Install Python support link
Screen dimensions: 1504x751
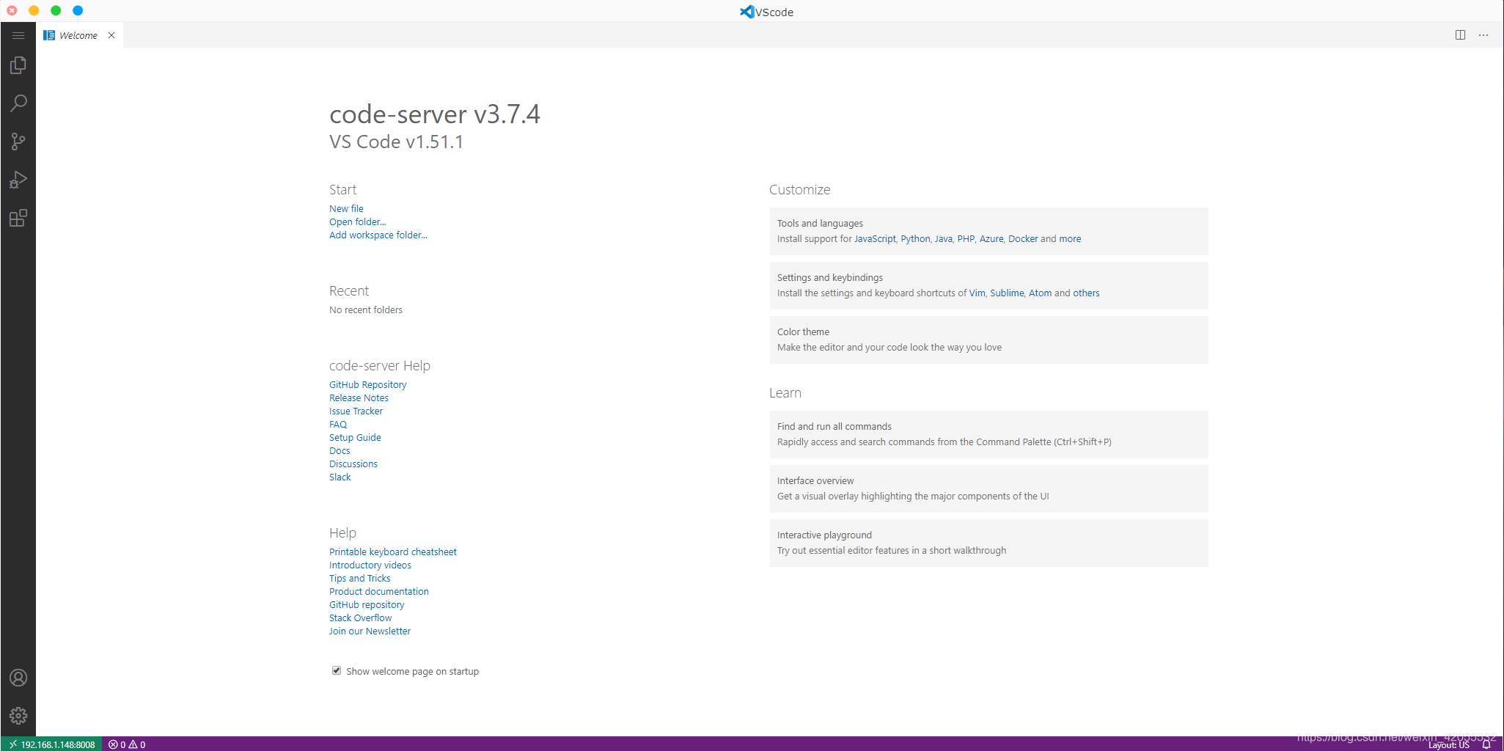pos(915,239)
